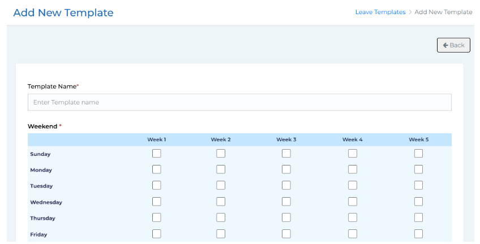Click the Back button

click(x=453, y=45)
